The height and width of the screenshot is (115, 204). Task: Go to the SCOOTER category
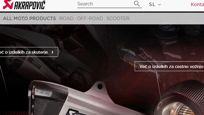(x=118, y=18)
